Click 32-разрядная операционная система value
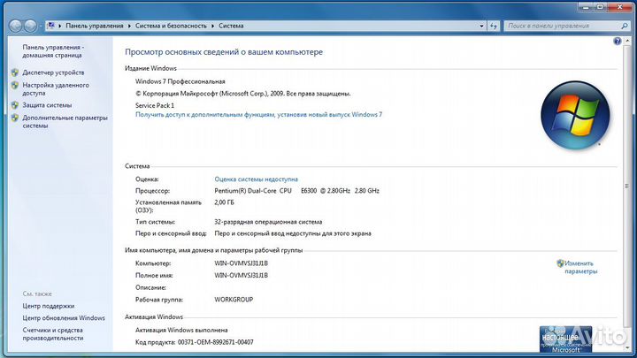637x358 pixels. click(268, 222)
